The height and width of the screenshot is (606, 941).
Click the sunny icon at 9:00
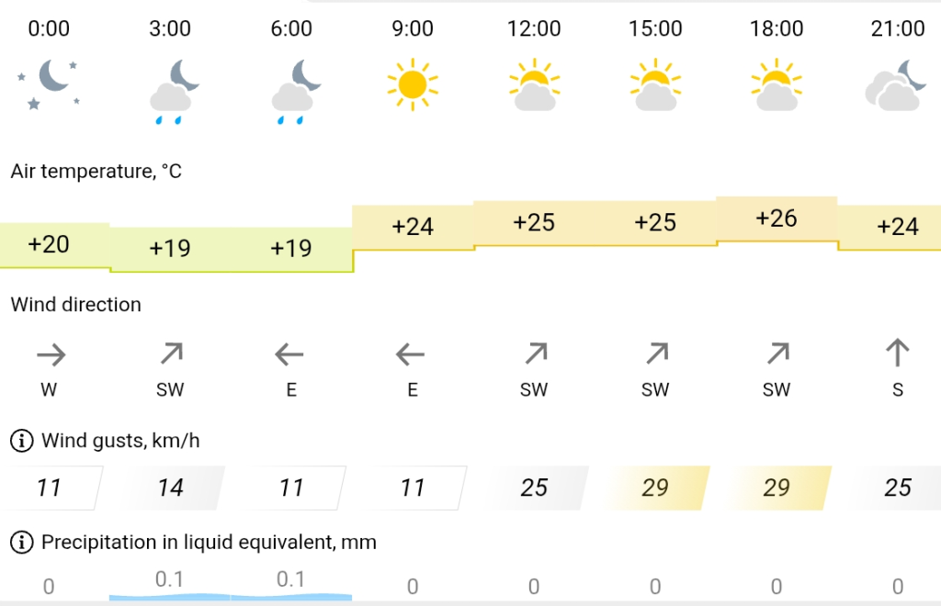[413, 84]
